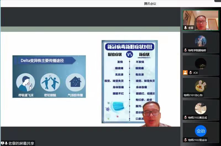This screenshot has width=221, height=146.
Task: Click the muted mic icon beside JCX
Action: pyautogui.click(x=190, y=73)
